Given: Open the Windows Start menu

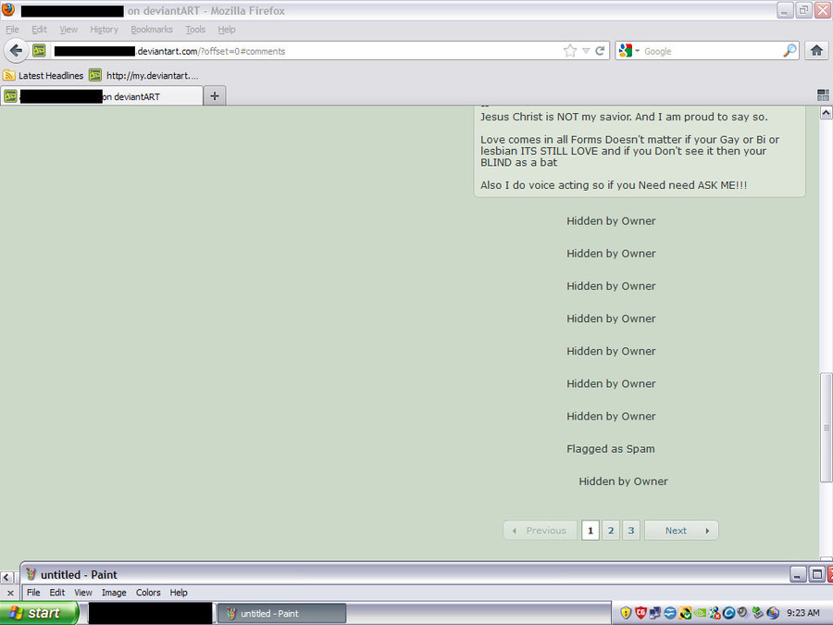Looking at the screenshot, I should coord(38,613).
